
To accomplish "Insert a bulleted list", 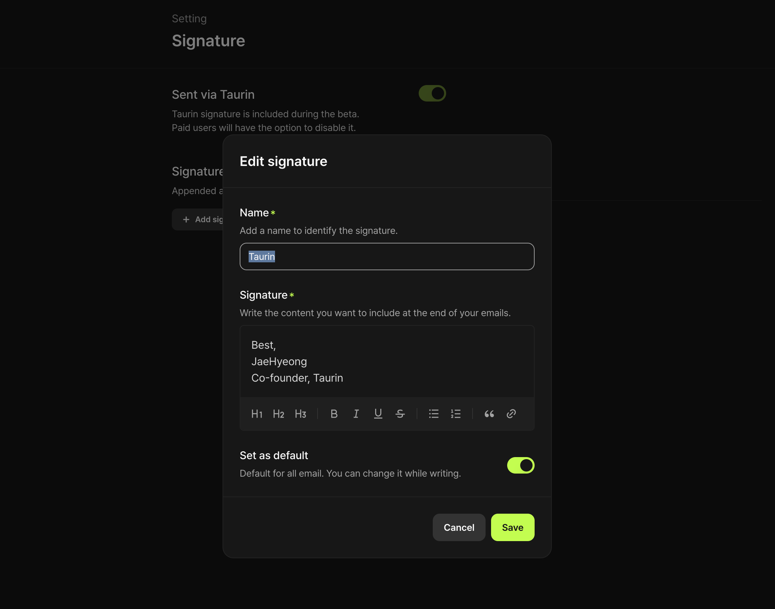I will tap(433, 414).
